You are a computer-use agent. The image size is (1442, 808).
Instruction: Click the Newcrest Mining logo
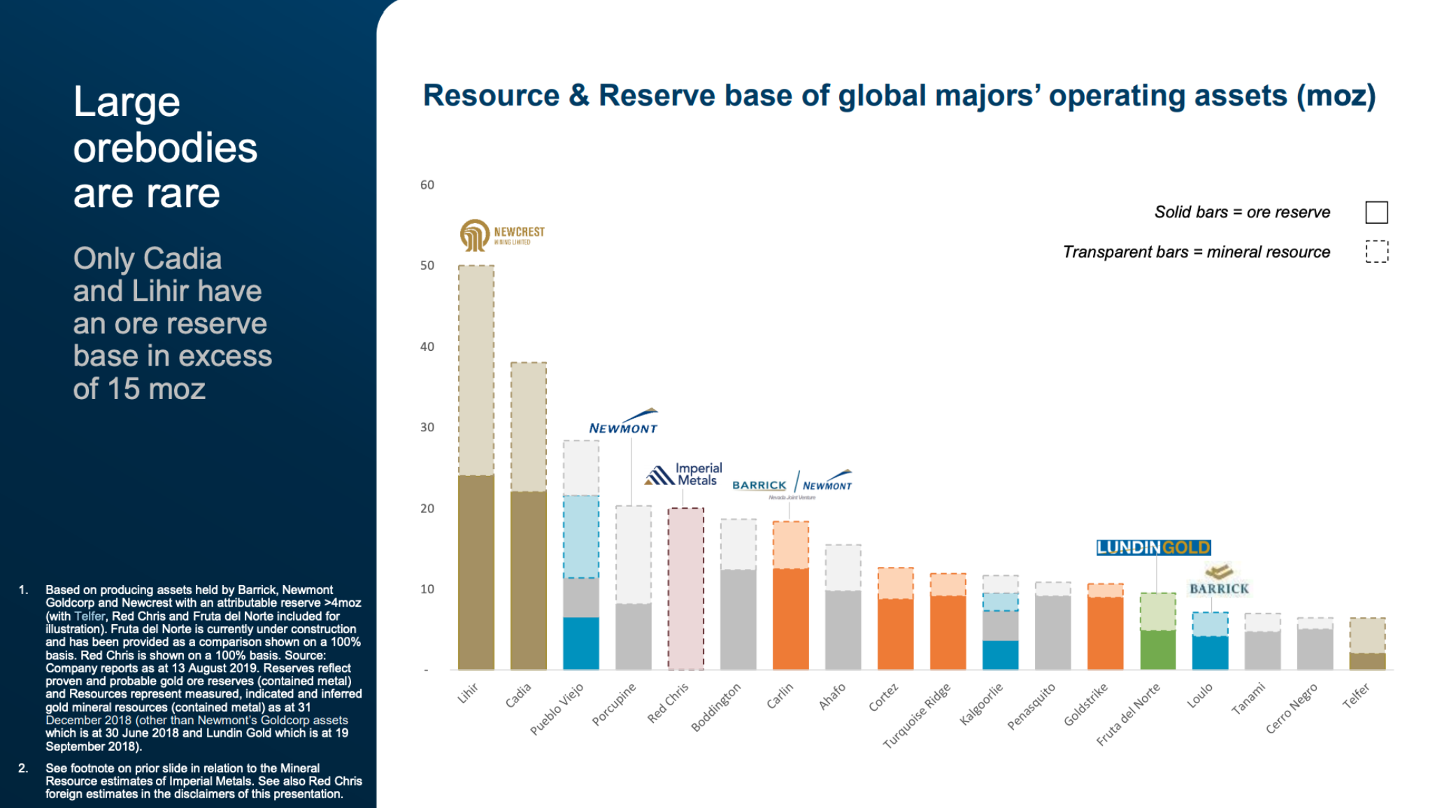(502, 236)
